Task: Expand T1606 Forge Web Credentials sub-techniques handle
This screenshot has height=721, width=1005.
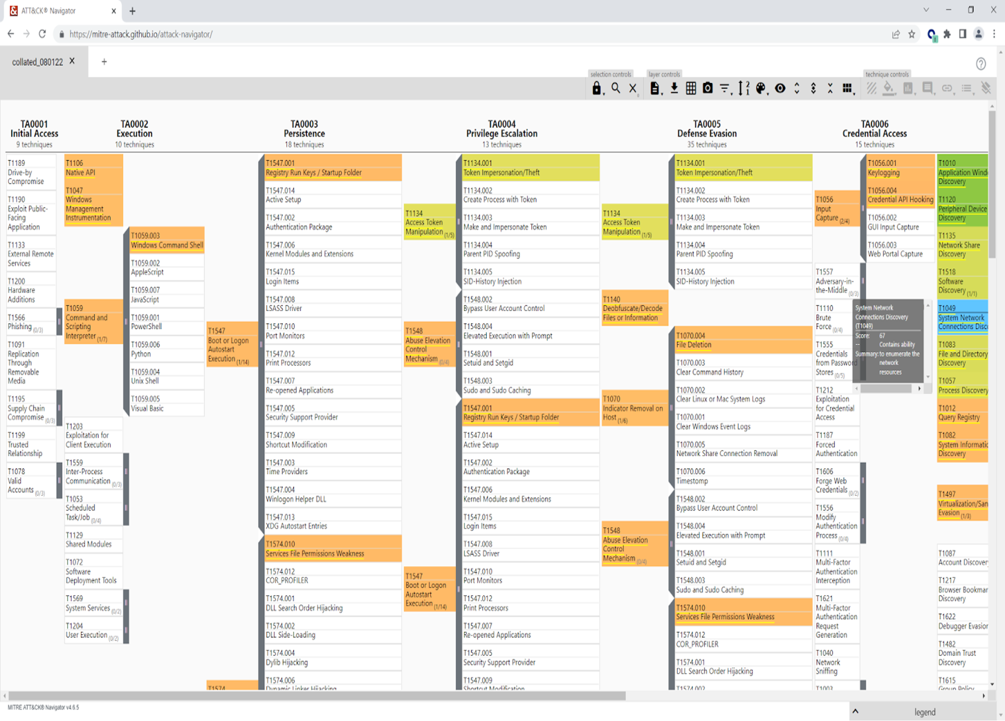Action: [863, 480]
